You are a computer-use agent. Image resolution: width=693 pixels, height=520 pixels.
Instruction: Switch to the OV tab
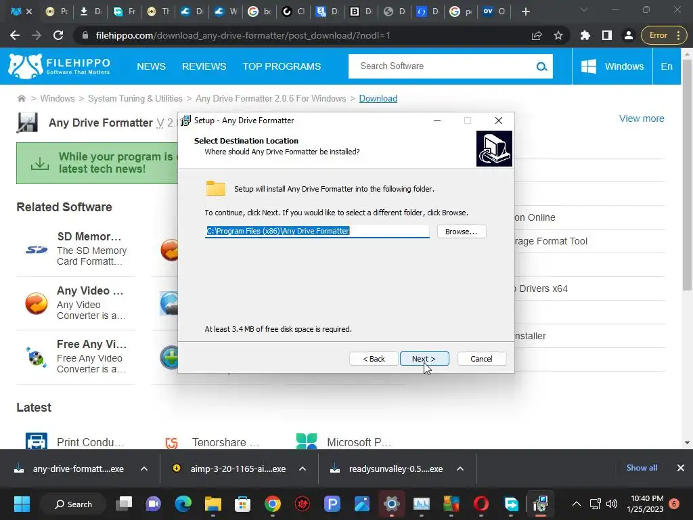(x=495, y=12)
